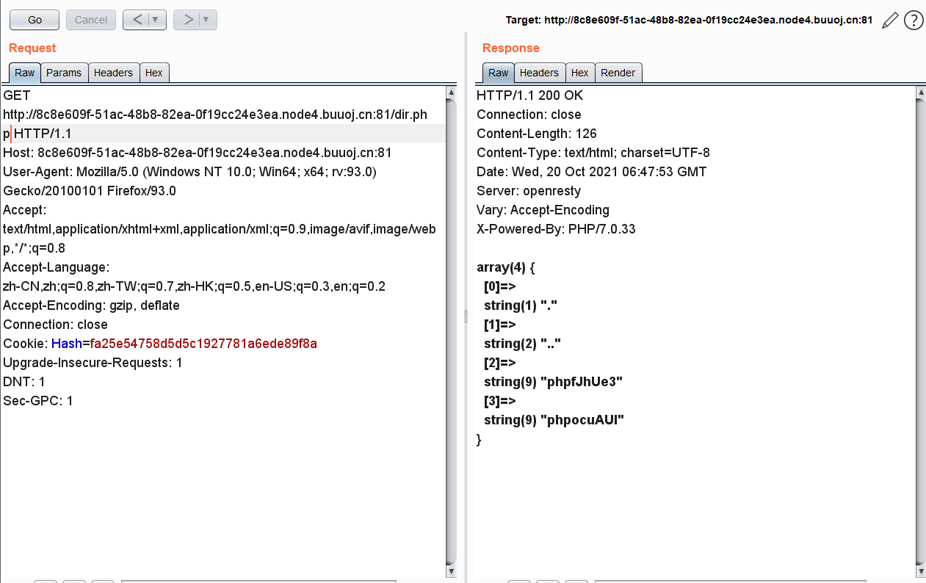The height and width of the screenshot is (583, 926).
Task: Click the request pane scroll-down arrow
Action: 451,571
